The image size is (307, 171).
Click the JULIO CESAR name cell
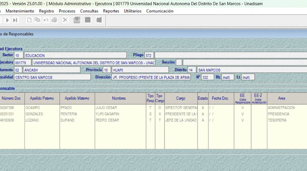pos(120,108)
